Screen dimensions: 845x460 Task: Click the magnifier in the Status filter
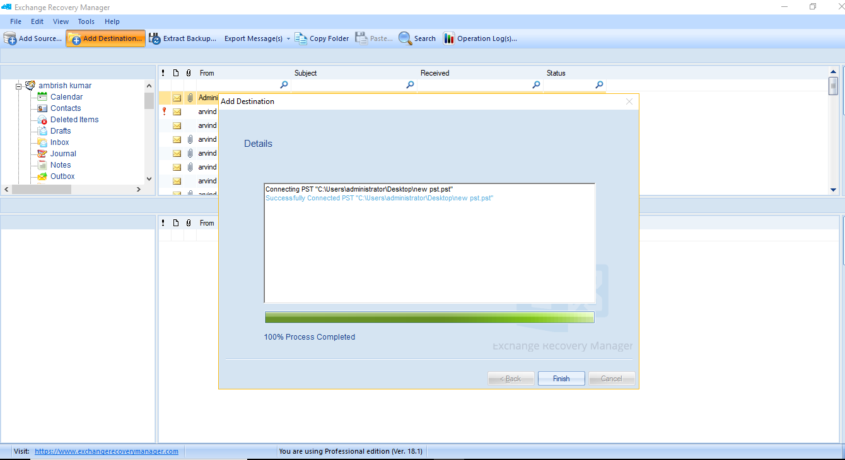point(599,85)
